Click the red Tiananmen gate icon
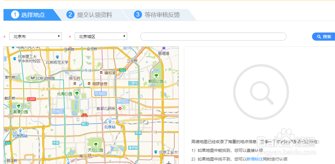The image size is (335, 164). coord(85,115)
